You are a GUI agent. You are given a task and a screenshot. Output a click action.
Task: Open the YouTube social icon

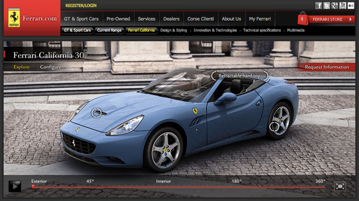343,6
